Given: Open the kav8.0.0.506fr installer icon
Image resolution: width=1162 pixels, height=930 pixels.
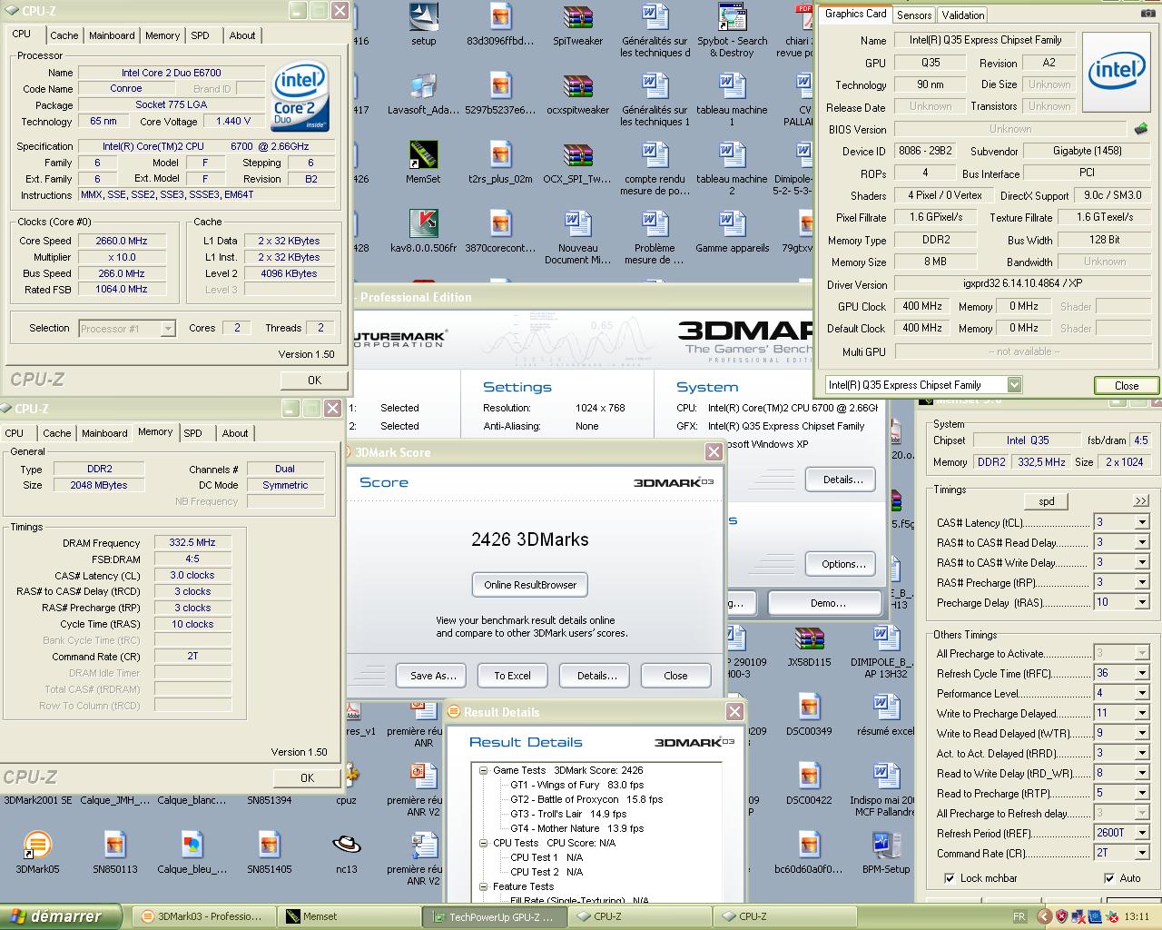Looking at the screenshot, I should (x=423, y=224).
